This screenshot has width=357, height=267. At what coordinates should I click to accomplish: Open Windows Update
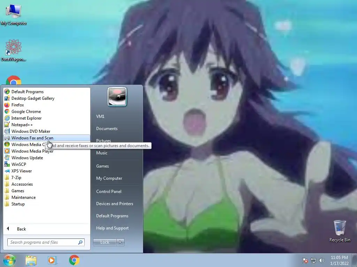[47, 157]
